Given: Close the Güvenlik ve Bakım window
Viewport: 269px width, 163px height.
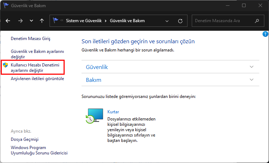Looking at the screenshot, I should pyautogui.click(x=260, y=5).
